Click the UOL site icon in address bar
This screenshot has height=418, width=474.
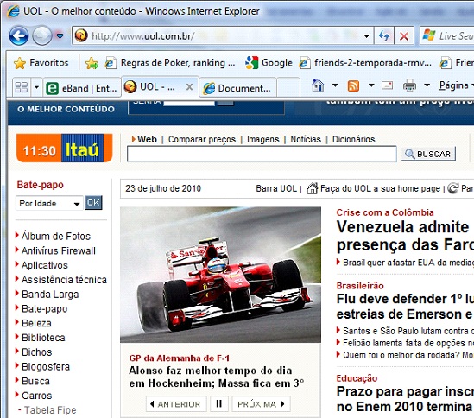(x=81, y=35)
